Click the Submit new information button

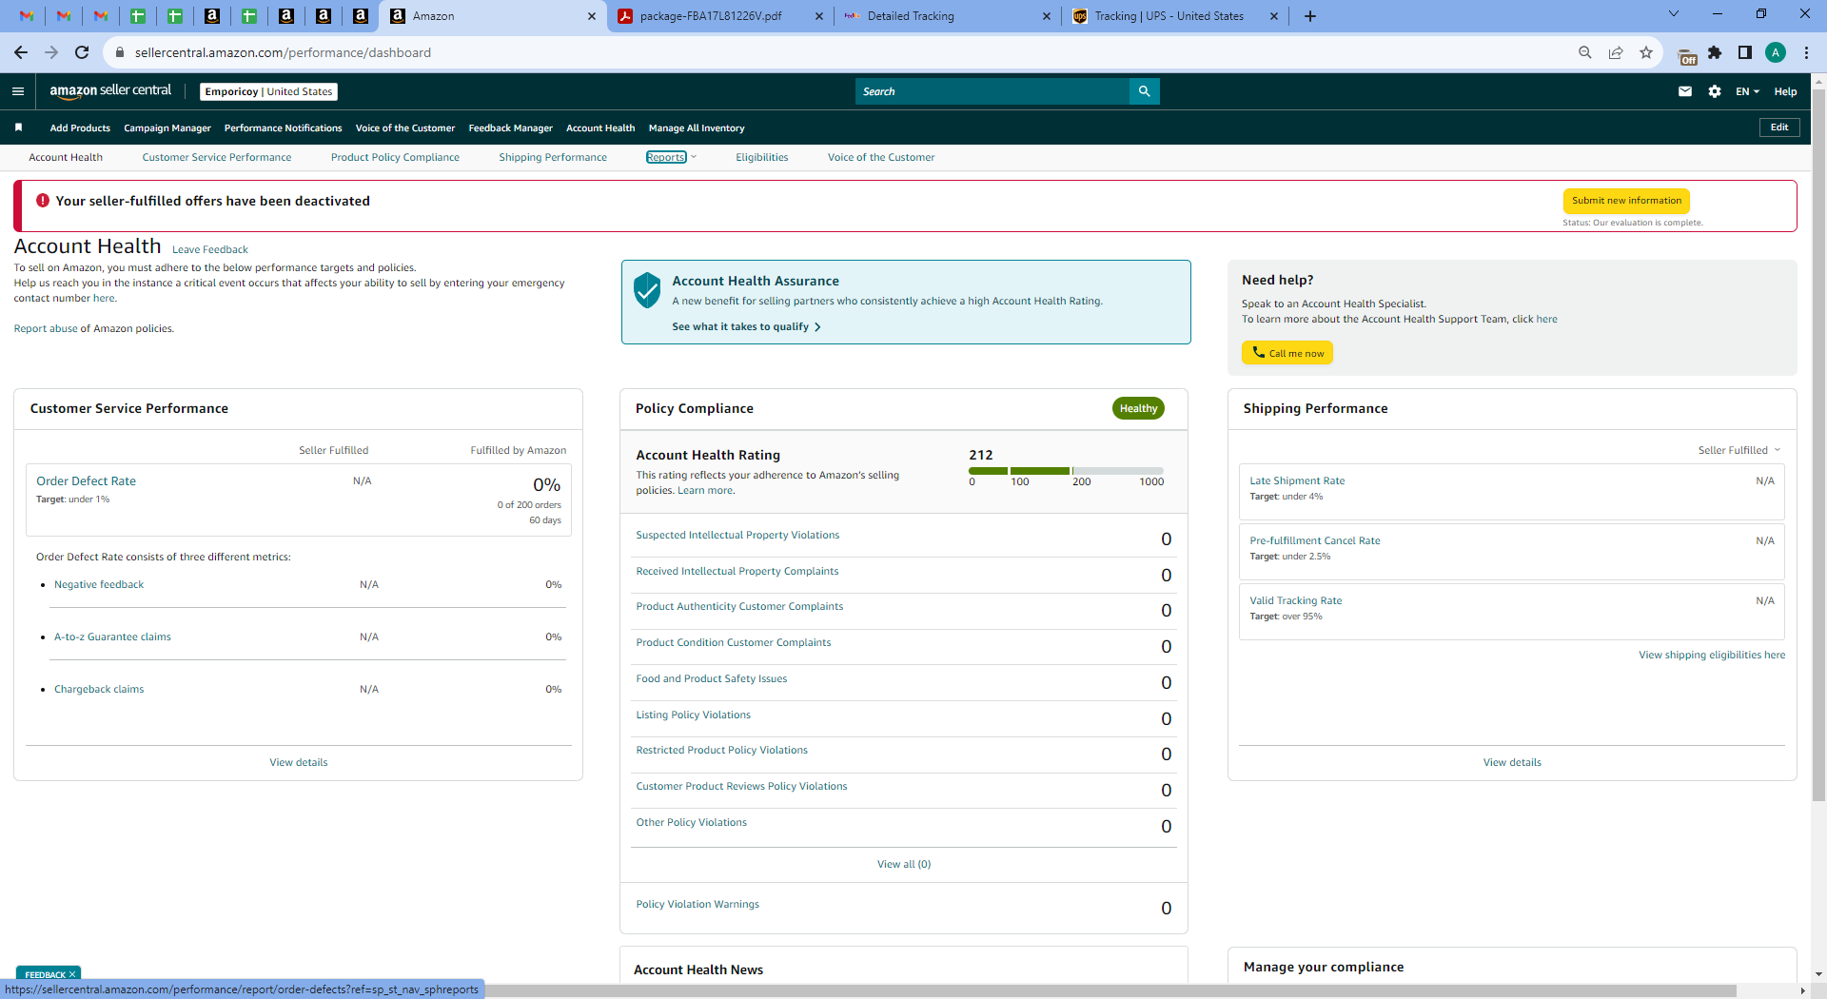1626,201
